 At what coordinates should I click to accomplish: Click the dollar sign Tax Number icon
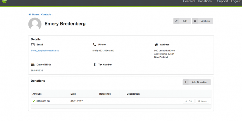point(95,64)
